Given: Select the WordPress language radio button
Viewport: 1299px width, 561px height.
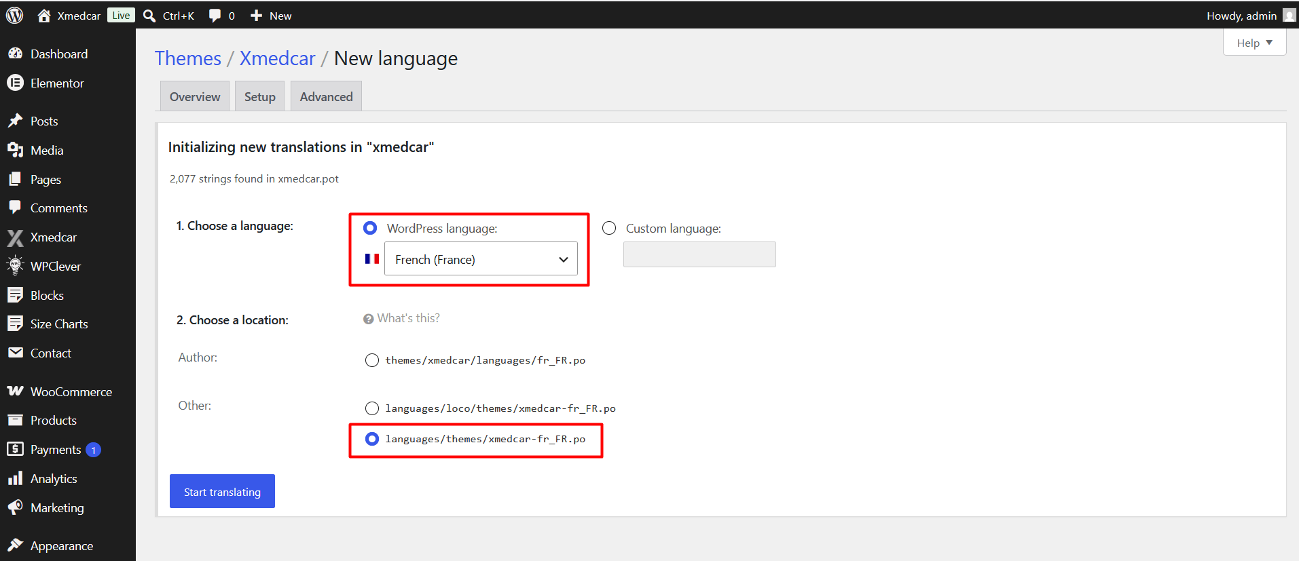Looking at the screenshot, I should coord(370,228).
